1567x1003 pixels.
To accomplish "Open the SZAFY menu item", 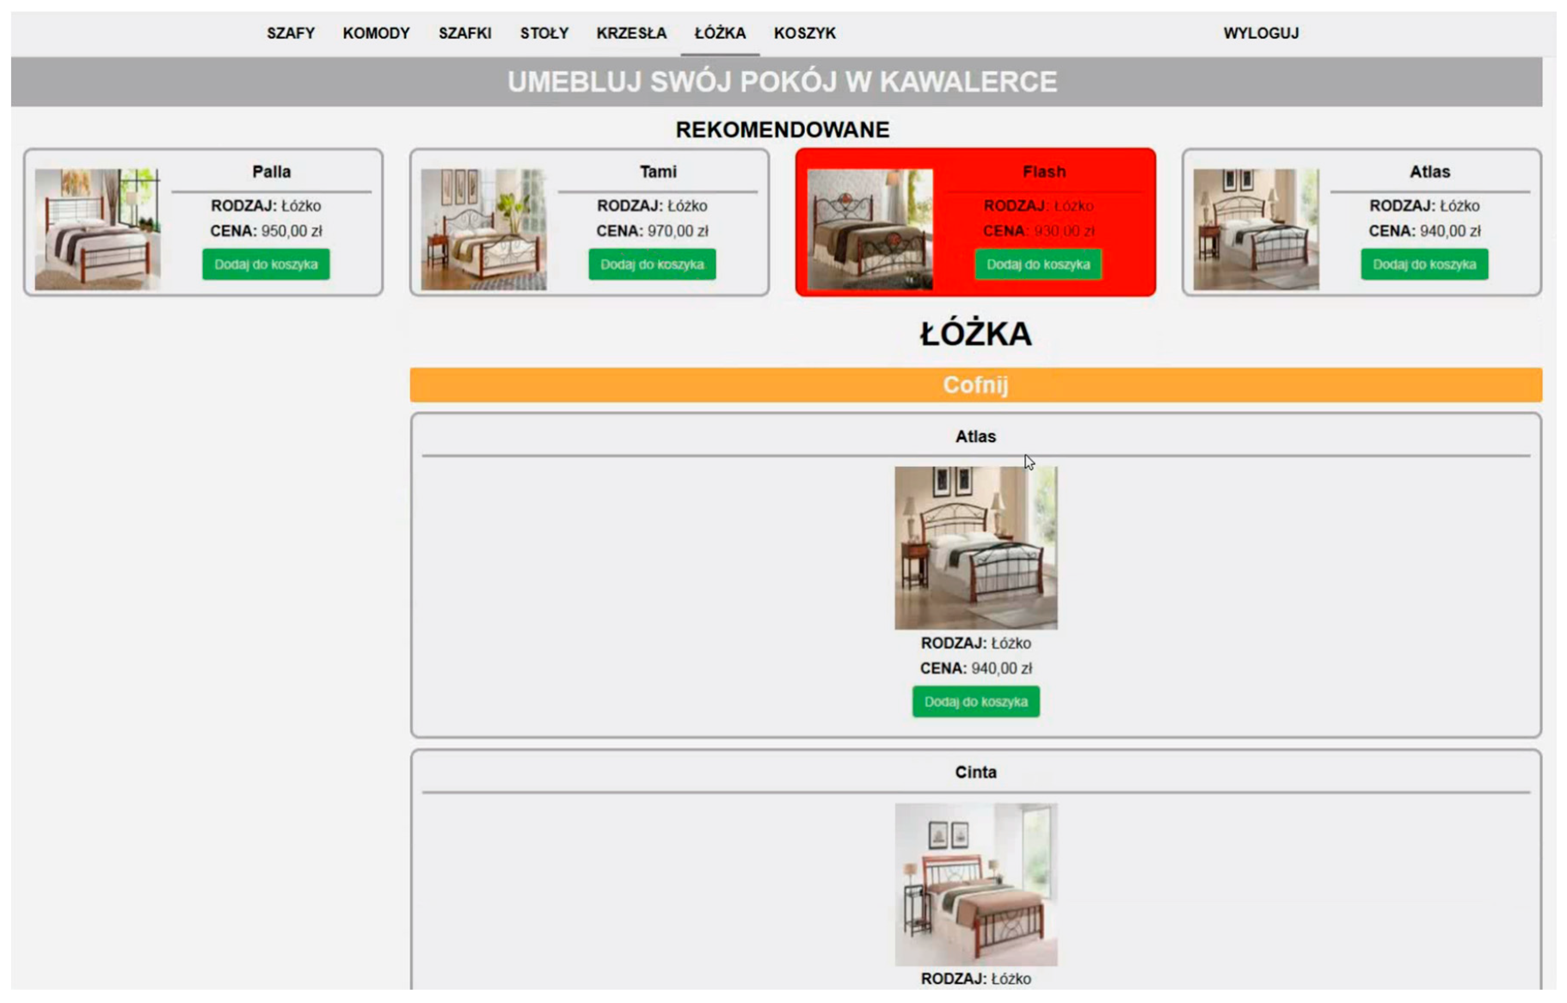I will [290, 33].
